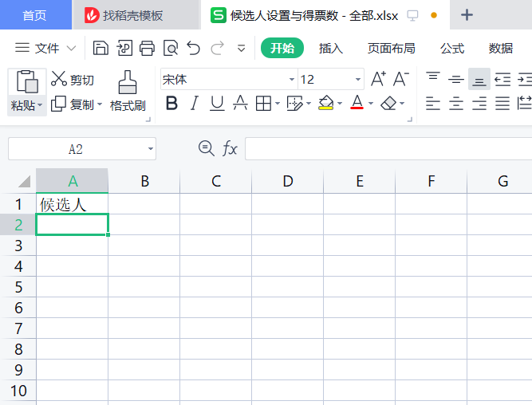The height and width of the screenshot is (405, 532).
Task: Click 复制 copy button
Action: click(x=73, y=104)
